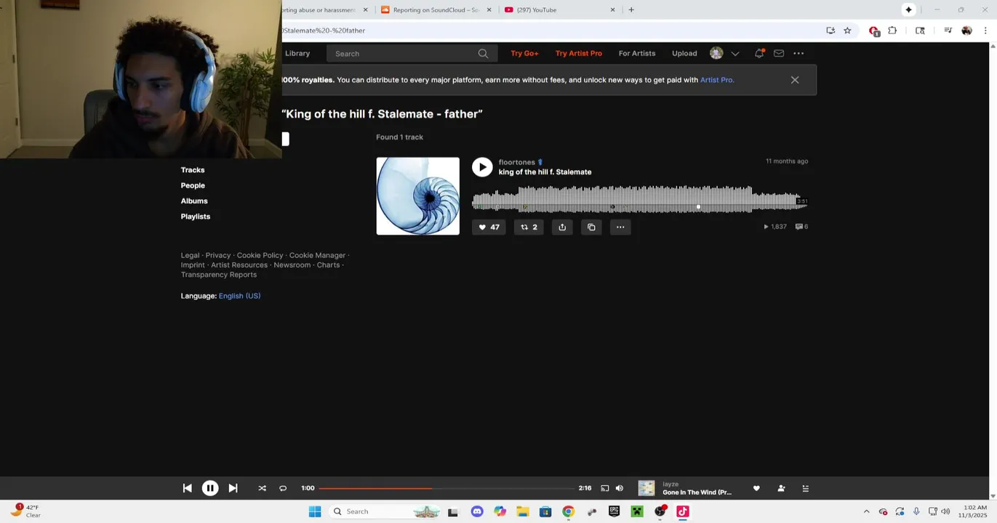Show hidden tray icons chevron

pyautogui.click(x=866, y=511)
